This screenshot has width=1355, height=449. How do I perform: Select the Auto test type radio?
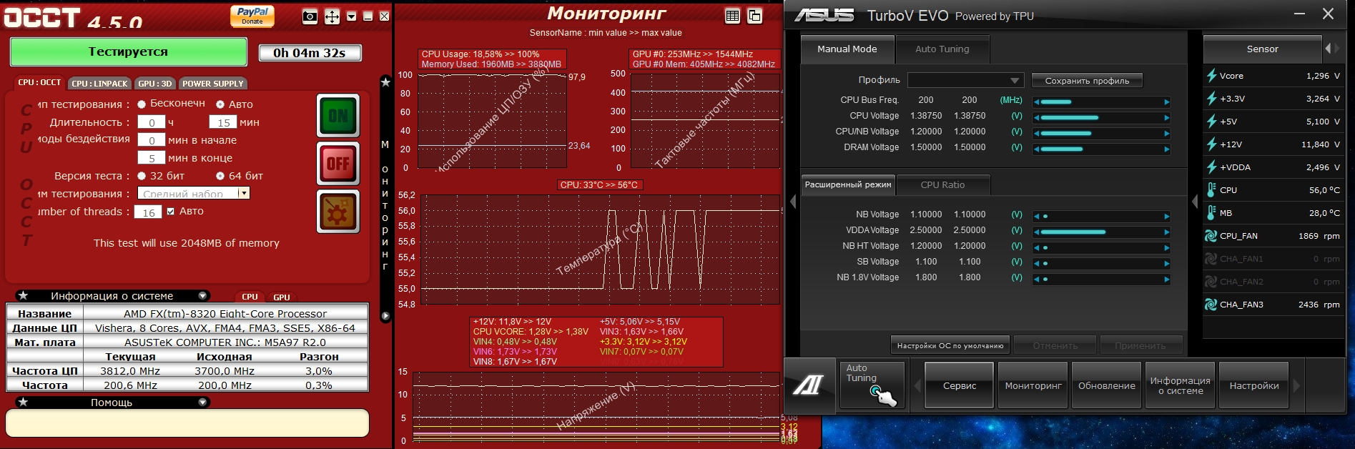220,104
